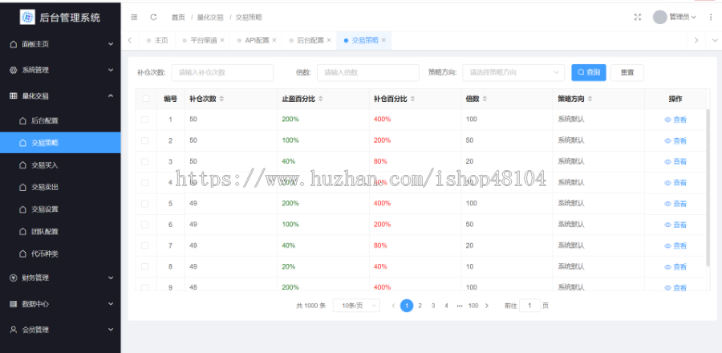Go to previous page arrow
The height and width of the screenshot is (353, 722).
(393, 306)
